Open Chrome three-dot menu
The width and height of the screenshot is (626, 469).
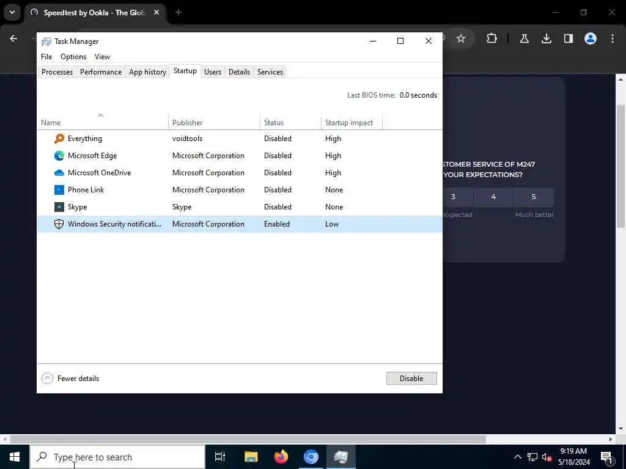[x=613, y=38]
